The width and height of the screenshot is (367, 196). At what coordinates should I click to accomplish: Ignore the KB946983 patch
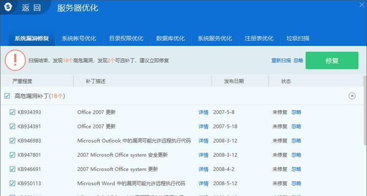[x=296, y=141]
